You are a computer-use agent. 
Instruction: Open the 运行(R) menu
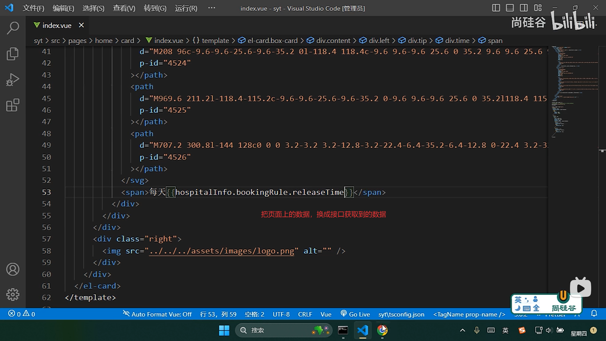(186, 8)
